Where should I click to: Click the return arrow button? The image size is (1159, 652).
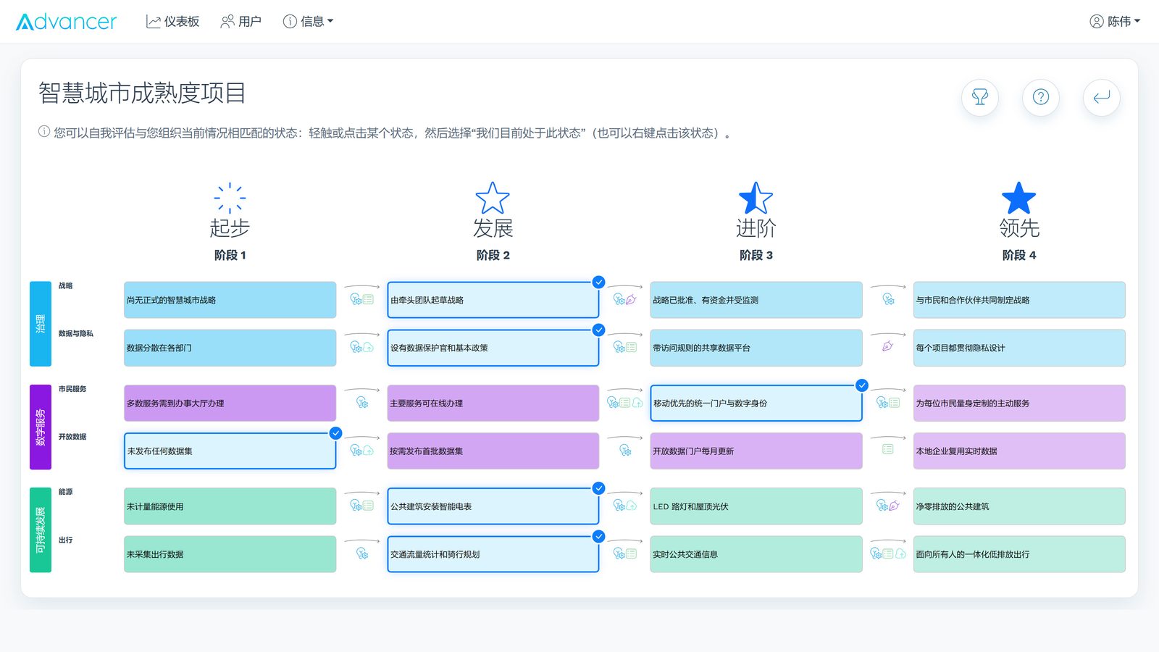(x=1102, y=97)
